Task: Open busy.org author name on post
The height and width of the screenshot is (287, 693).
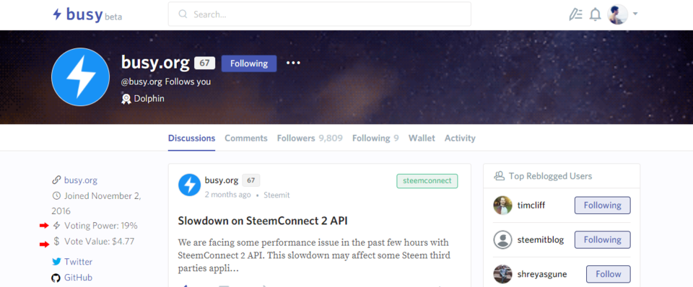Action: 222,180
